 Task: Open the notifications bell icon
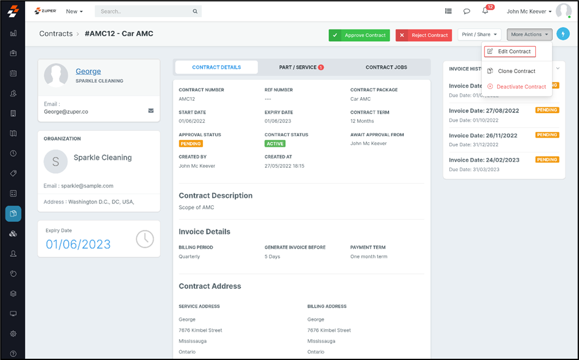pos(485,11)
